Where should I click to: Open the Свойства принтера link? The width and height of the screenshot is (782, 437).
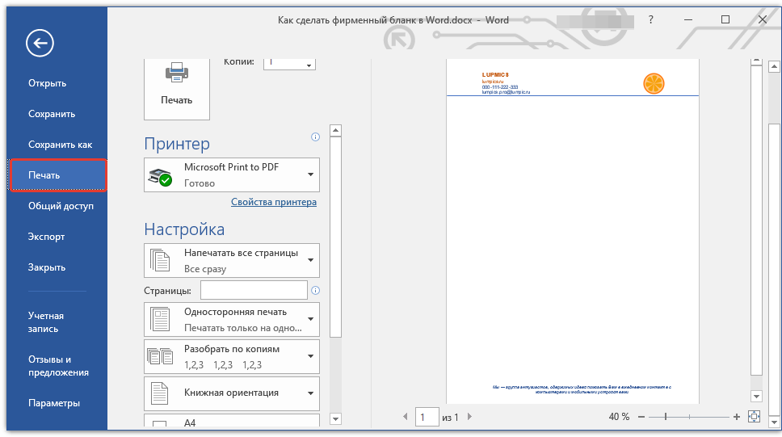tap(274, 202)
